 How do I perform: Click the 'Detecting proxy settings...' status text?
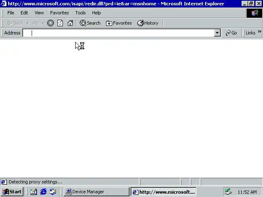click(x=35, y=182)
